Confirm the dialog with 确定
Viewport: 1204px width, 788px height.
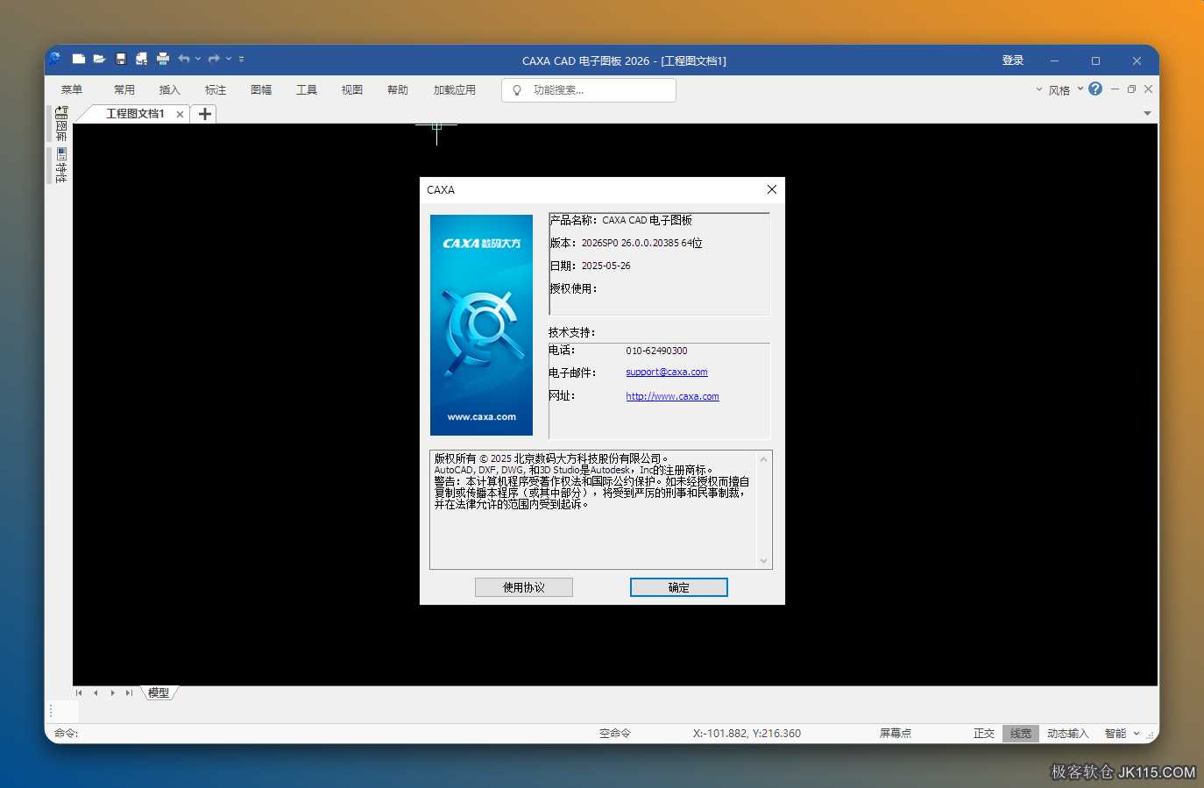[x=679, y=587]
